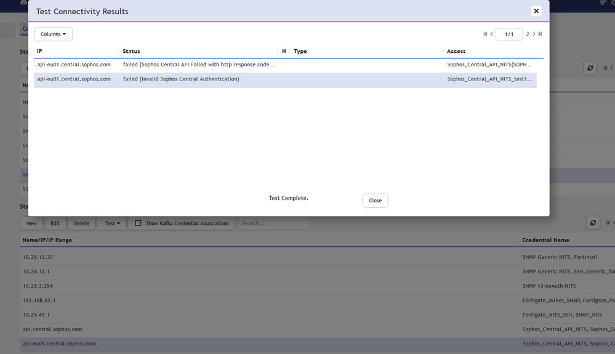Click Sophos_Central_API_NITS_test1... access cell
615x354 pixels.
tap(489, 79)
